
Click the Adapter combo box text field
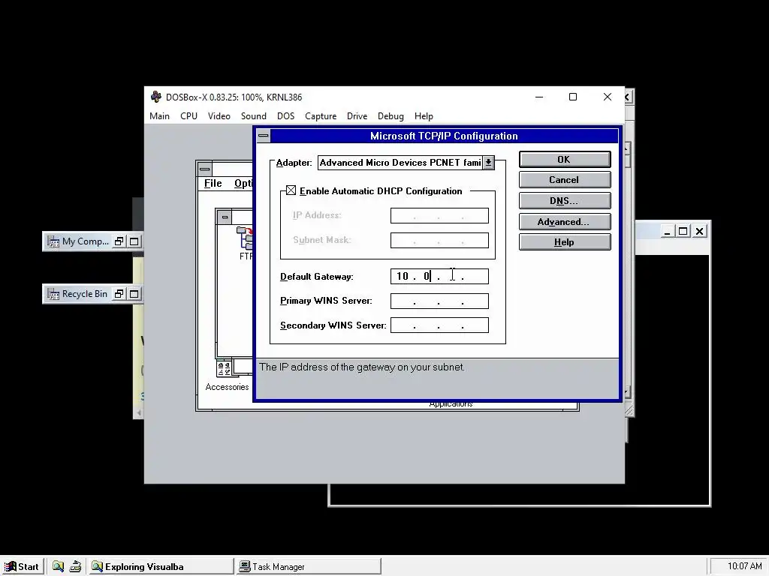[400, 163]
